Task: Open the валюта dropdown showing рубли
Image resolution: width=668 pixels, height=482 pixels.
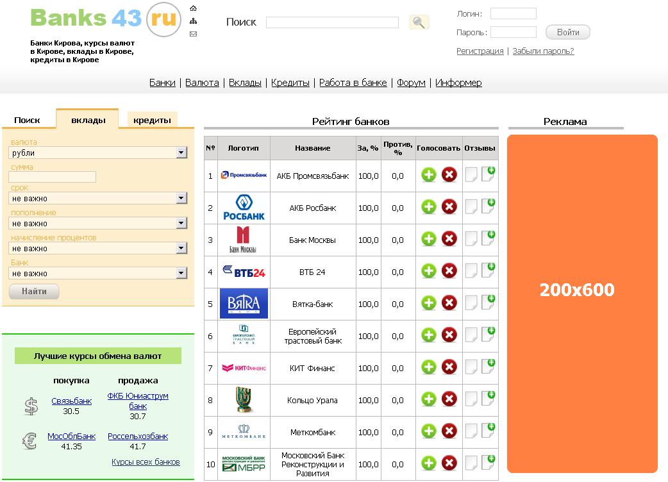Action: click(97, 153)
